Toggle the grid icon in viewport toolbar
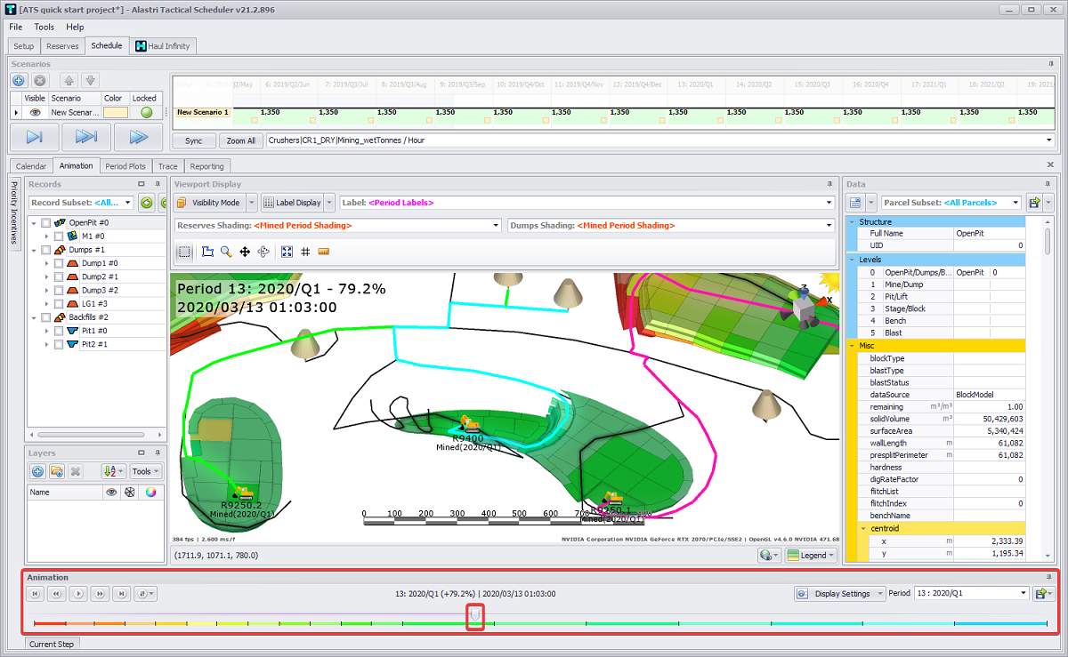The width and height of the screenshot is (1068, 657). pos(305,252)
